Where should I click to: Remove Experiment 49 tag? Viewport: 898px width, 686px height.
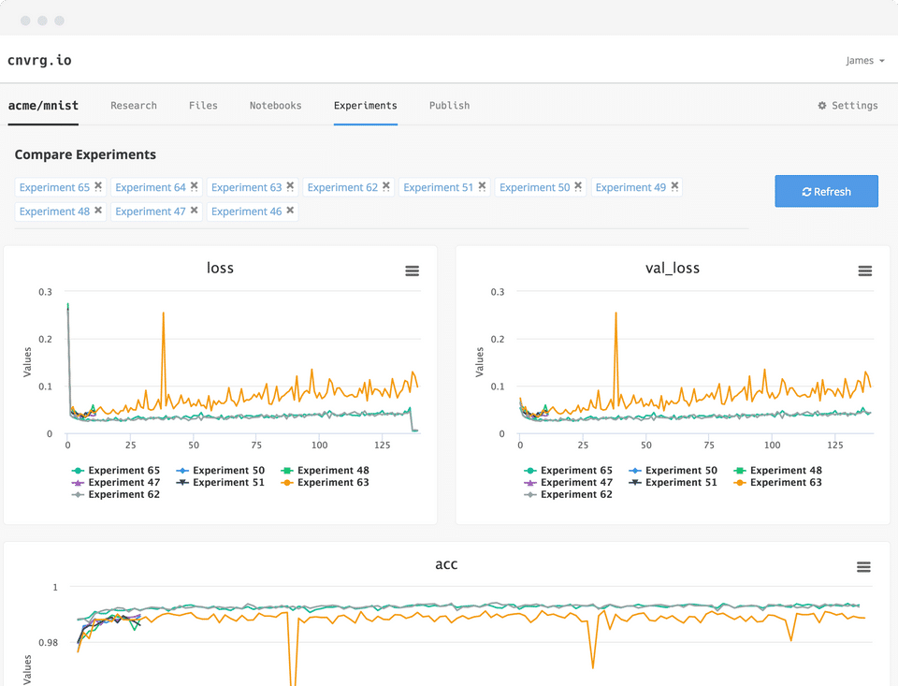[674, 186]
